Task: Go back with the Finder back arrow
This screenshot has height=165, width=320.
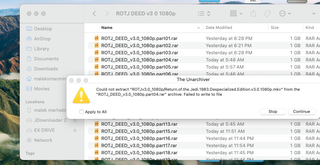Action: (x=94, y=14)
